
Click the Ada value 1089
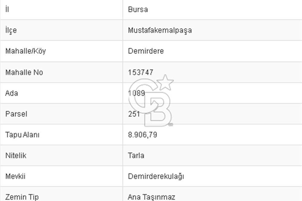[x=136, y=93]
